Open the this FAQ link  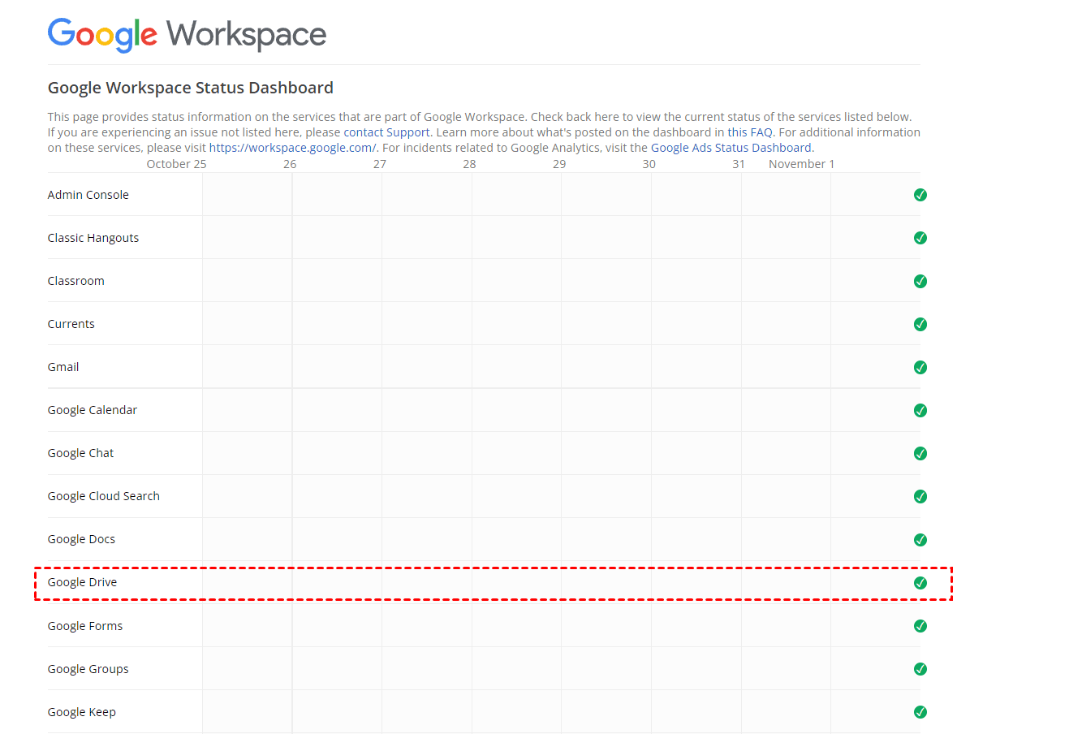point(750,132)
